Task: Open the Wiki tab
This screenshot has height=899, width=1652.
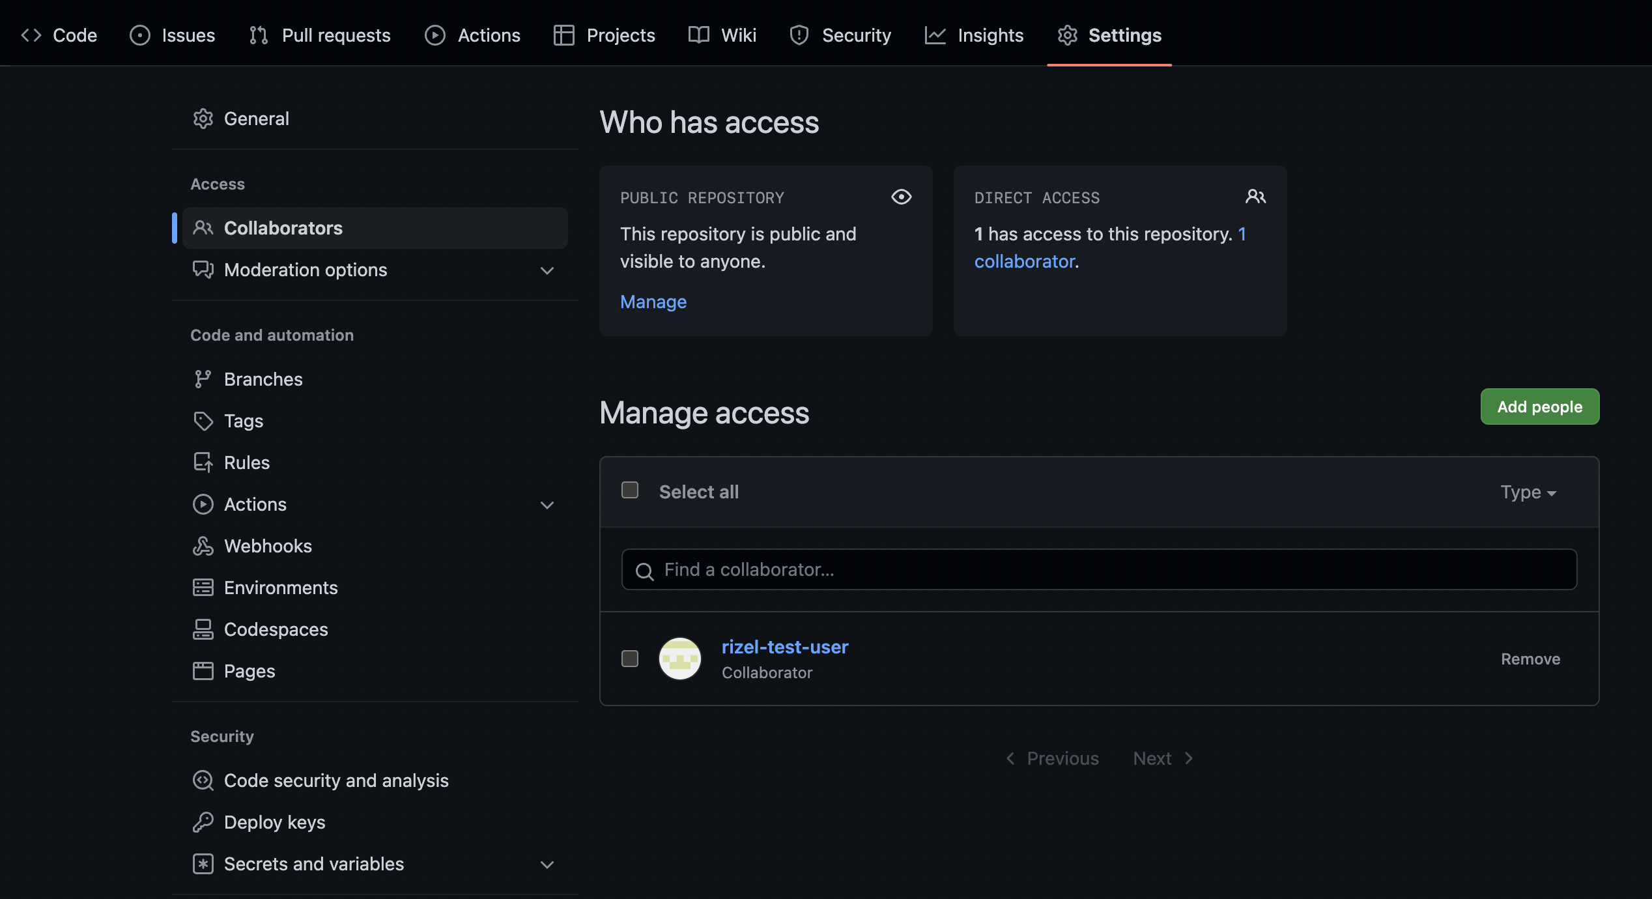Action: [722, 35]
